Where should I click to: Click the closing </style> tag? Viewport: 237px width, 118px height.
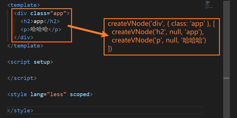(20, 111)
